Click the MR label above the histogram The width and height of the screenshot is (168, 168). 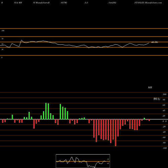tap(150, 87)
